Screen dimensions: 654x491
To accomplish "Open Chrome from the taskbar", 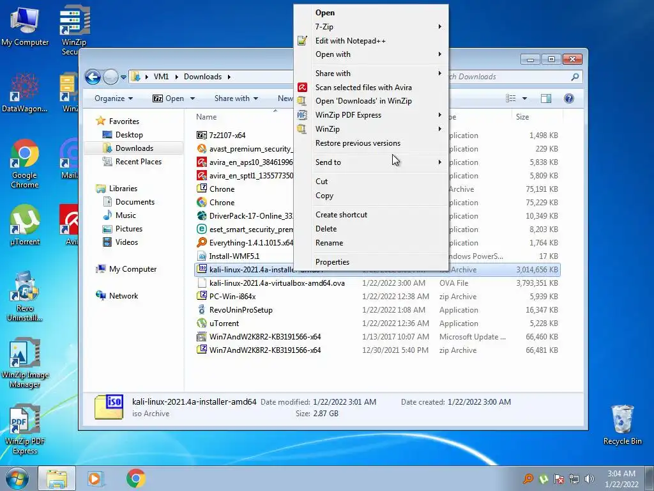I will point(135,478).
